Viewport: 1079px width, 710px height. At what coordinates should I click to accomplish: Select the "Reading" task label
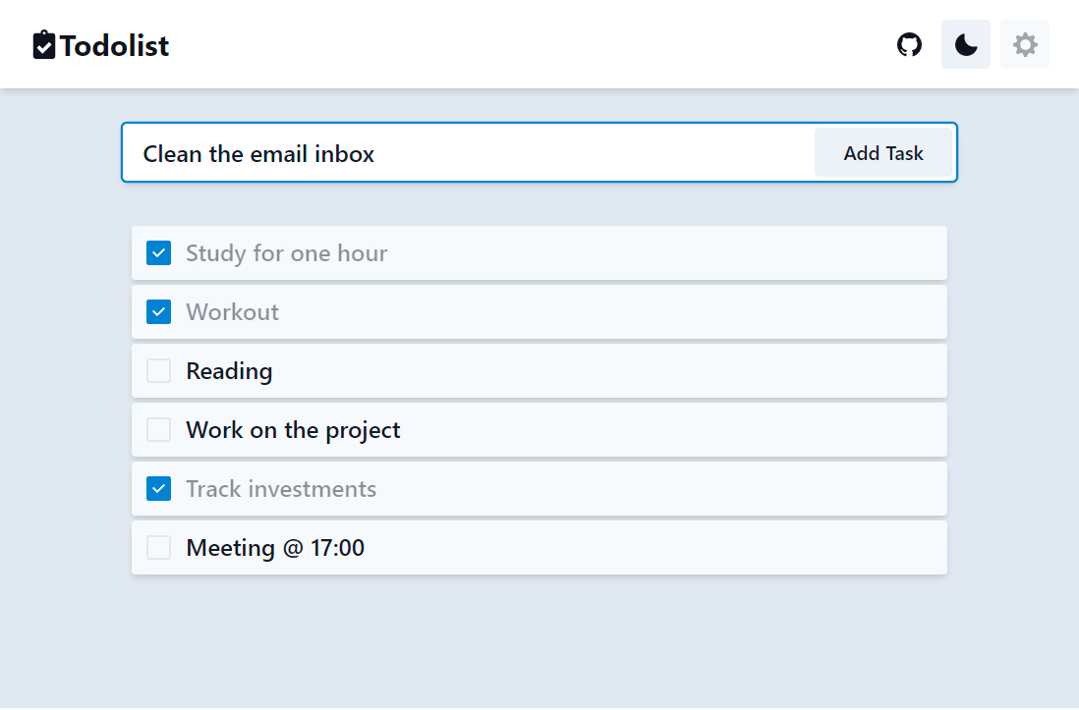coord(229,371)
